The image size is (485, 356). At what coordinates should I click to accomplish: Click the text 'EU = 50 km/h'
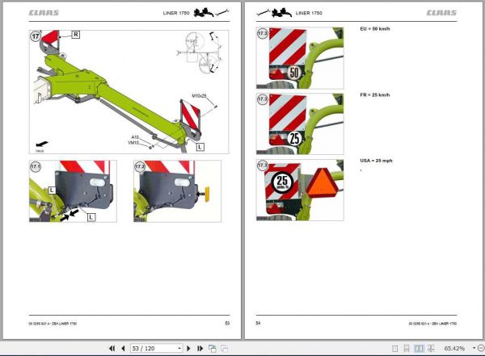pos(375,29)
